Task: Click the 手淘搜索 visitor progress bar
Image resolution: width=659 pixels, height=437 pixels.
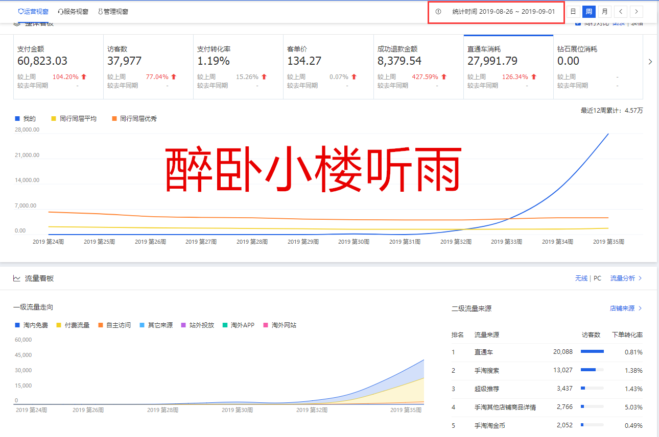Action: click(592, 370)
